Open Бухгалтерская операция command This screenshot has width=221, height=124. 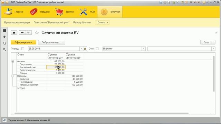point(17,22)
